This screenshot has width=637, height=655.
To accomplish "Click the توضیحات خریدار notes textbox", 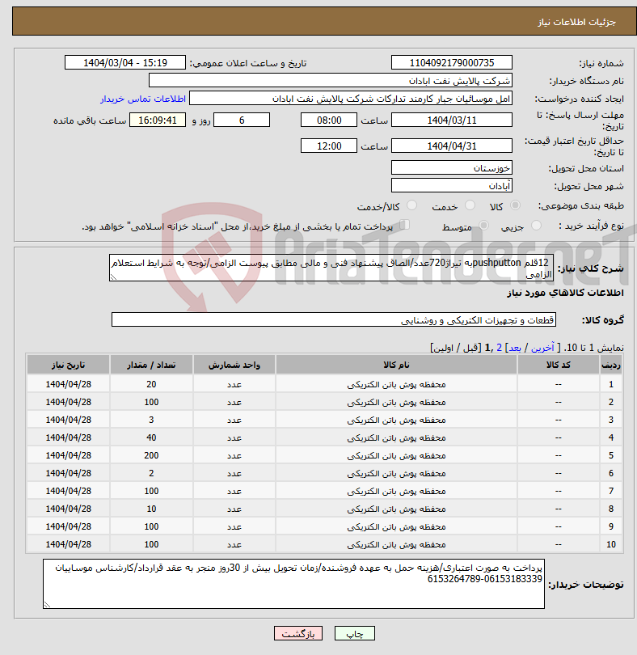I will 293,584.
